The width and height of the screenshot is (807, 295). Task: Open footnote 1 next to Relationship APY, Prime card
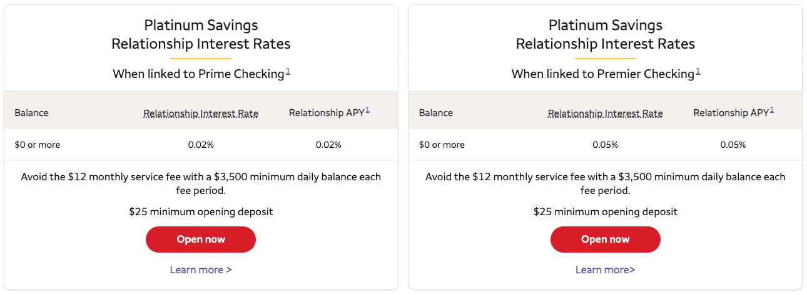(x=367, y=110)
